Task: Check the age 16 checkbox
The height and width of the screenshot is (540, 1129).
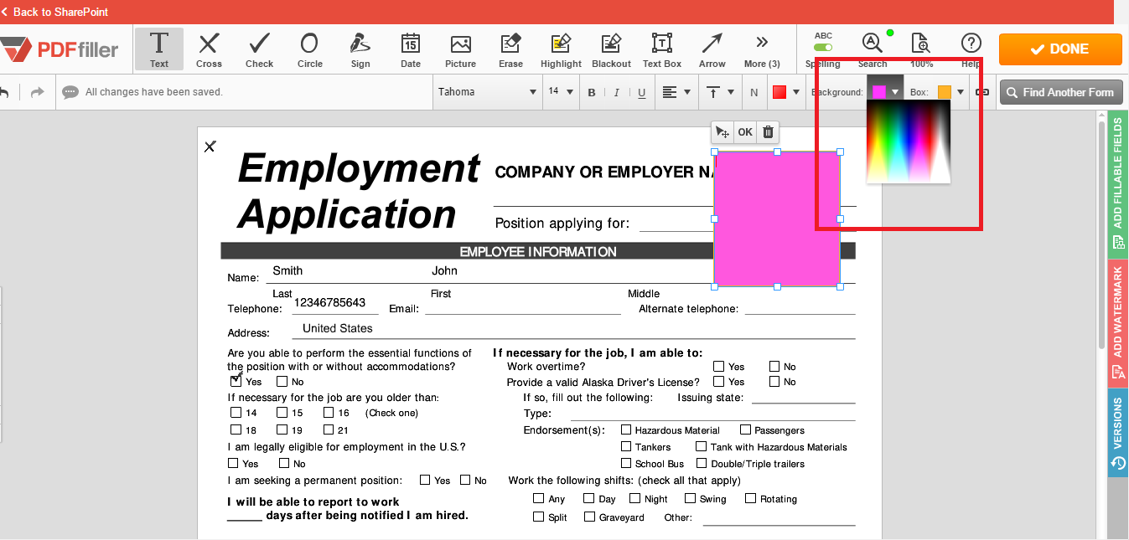Action: [x=329, y=413]
